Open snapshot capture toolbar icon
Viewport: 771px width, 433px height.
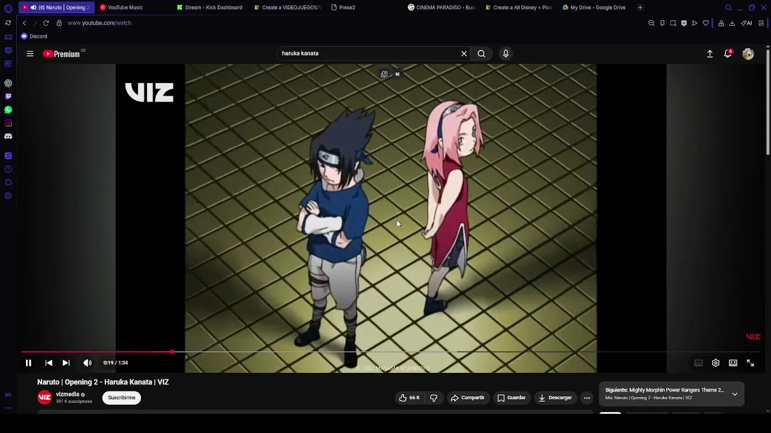[x=673, y=23]
